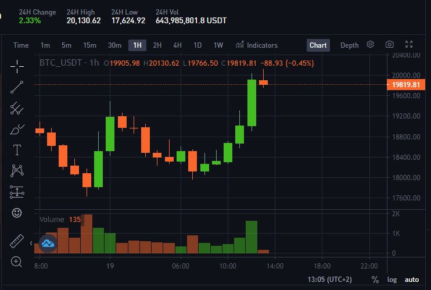Toggle auto scale option
This screenshot has width=431, height=290.
pyautogui.click(x=412, y=280)
